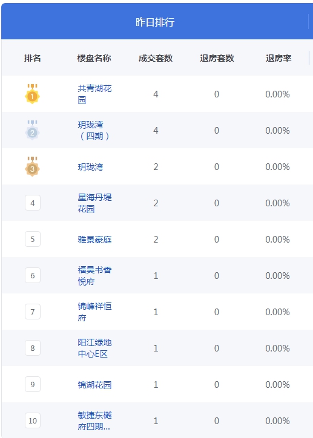Click the gold rank 1 medal icon
This screenshot has height=438, width=313.
click(x=33, y=94)
